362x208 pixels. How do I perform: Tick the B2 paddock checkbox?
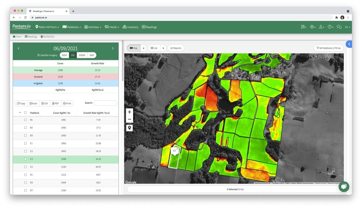pos(25,128)
